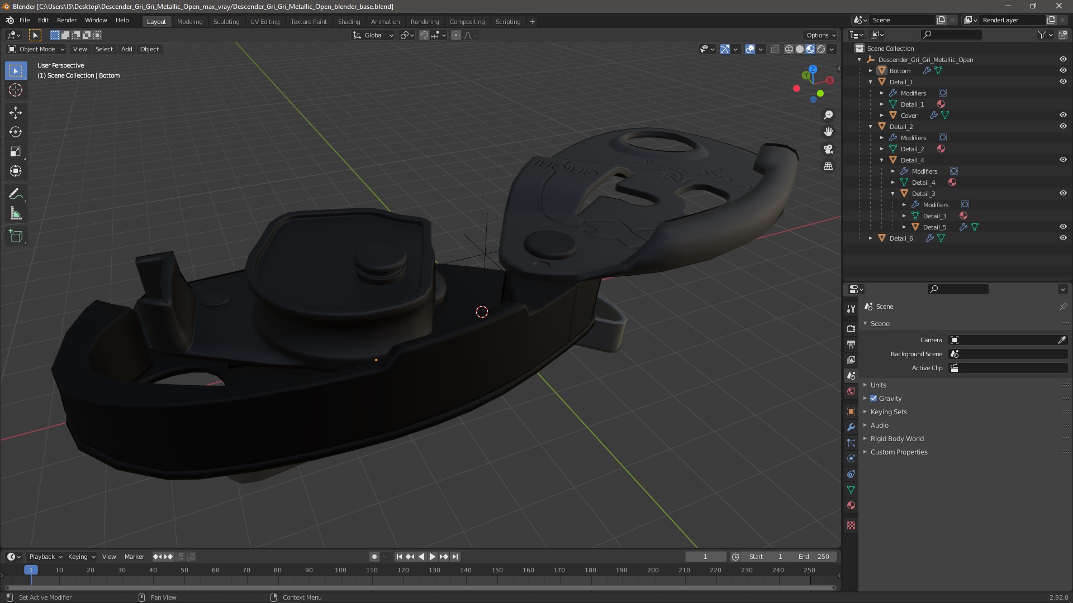Expand the Detail_6 tree item
Image resolution: width=1073 pixels, height=603 pixels.
[x=871, y=238]
